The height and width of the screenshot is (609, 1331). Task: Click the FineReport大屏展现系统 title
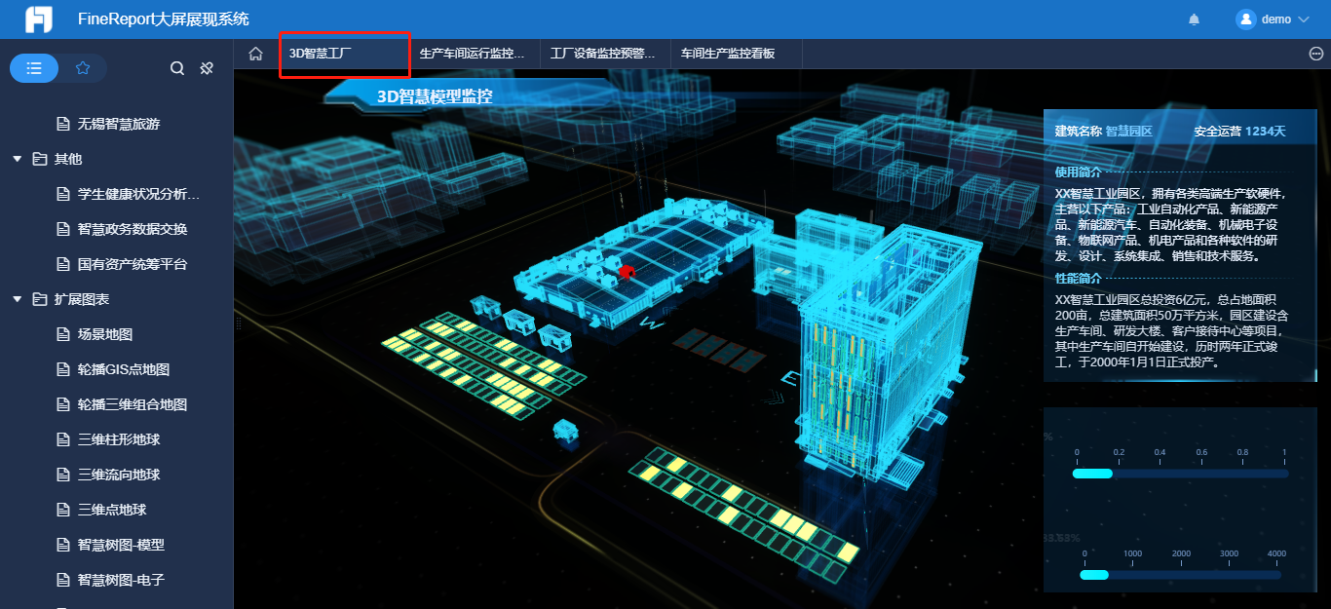click(163, 19)
